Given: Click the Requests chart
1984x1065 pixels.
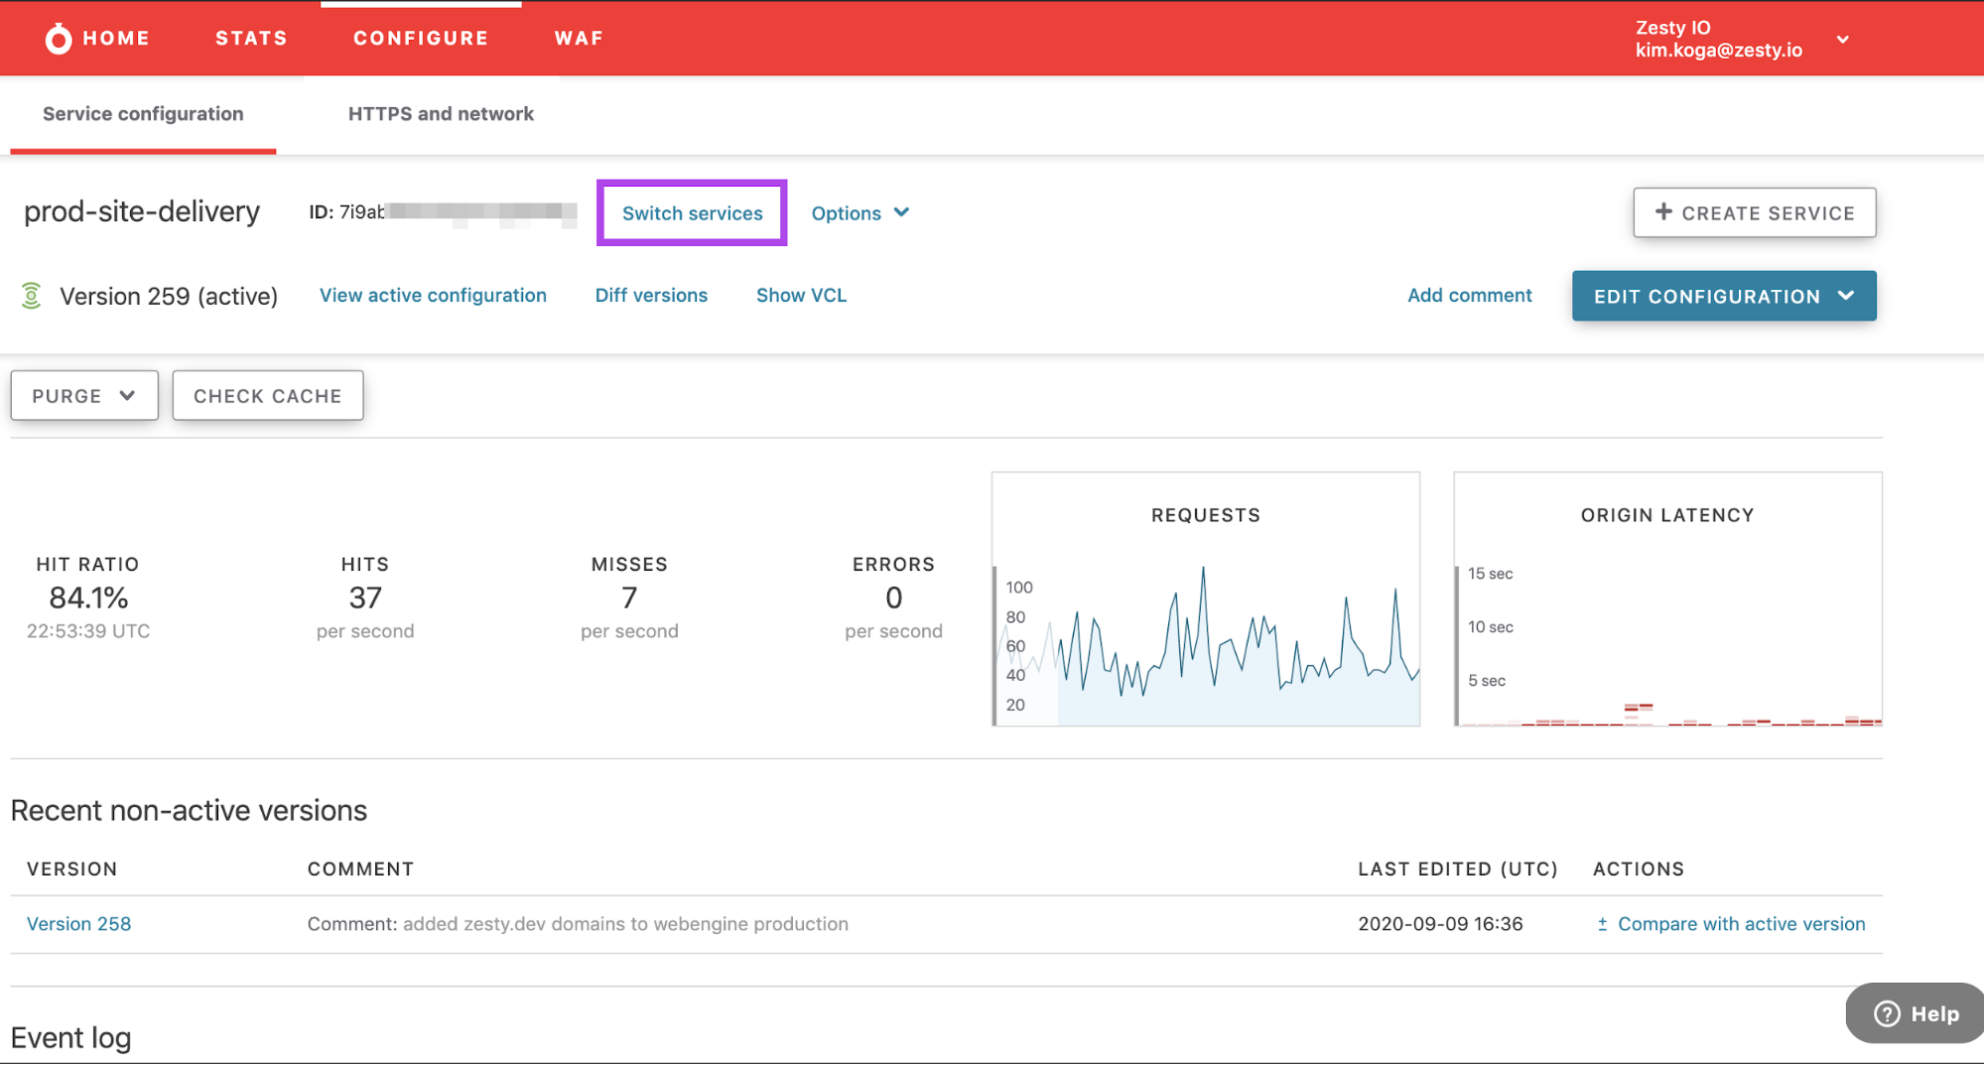Looking at the screenshot, I should click(x=1206, y=599).
